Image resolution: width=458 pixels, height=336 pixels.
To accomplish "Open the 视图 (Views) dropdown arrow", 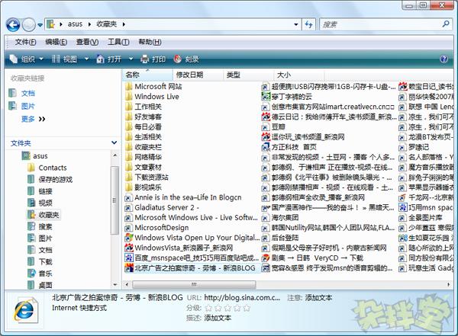I will pyautogui.click(x=86, y=59).
